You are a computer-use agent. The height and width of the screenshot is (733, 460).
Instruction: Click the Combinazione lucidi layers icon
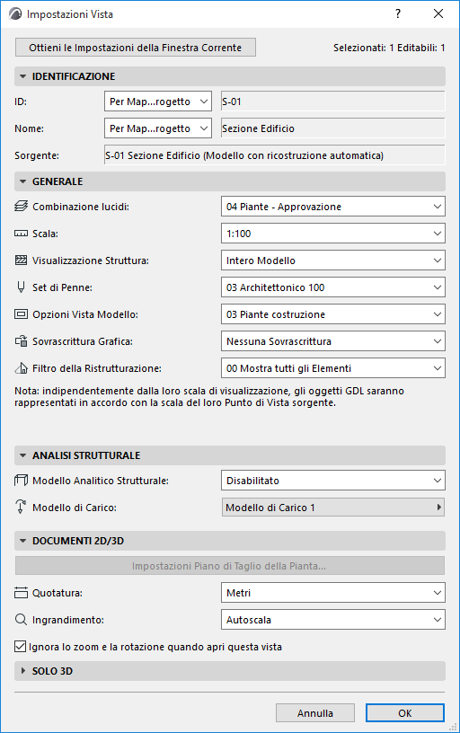[21, 207]
